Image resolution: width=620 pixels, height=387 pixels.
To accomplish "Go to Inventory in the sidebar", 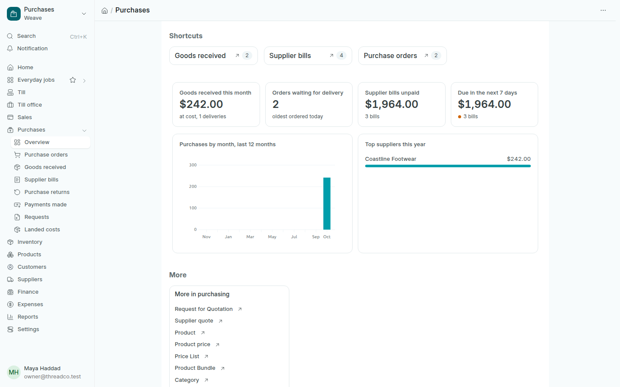I will (x=47, y=242).
